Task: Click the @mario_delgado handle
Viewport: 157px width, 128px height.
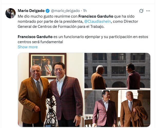Action: pyautogui.click(x=65, y=11)
